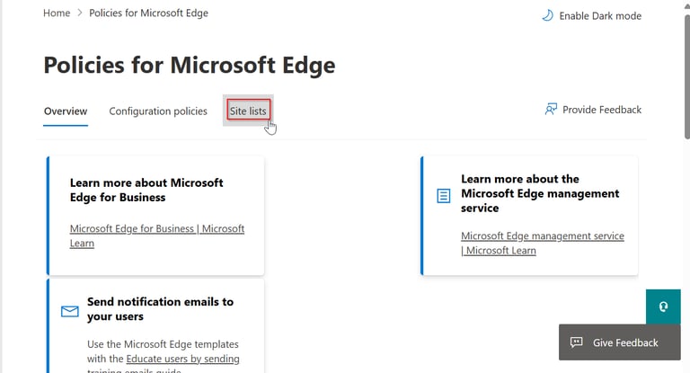Click the Provide Feedback person icon
The image size is (690, 373).
(x=551, y=110)
